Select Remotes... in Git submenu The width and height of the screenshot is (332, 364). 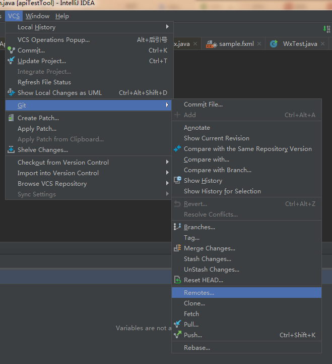(246, 292)
